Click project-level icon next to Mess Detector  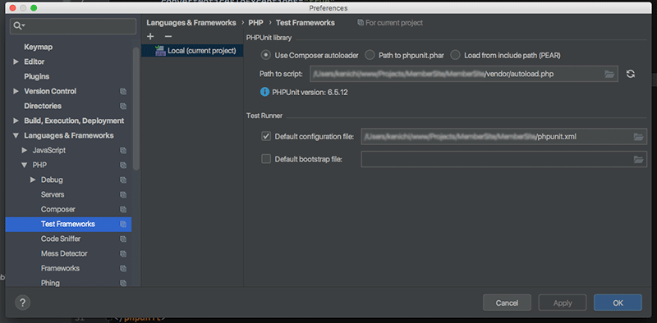[x=123, y=253]
